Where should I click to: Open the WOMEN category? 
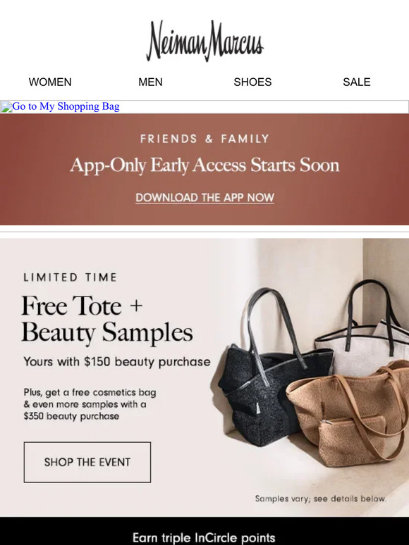click(x=50, y=82)
